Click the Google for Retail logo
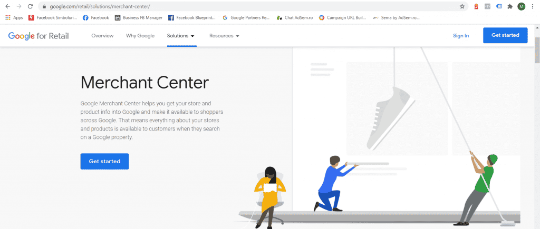Screen dimensions: 540x229 coord(38,36)
